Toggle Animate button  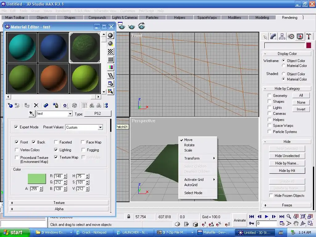(239, 220)
